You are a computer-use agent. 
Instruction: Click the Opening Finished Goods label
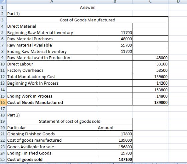tap(52, 134)
